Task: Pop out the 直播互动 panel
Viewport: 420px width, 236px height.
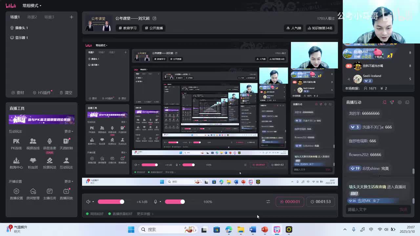Action: tap(407, 102)
